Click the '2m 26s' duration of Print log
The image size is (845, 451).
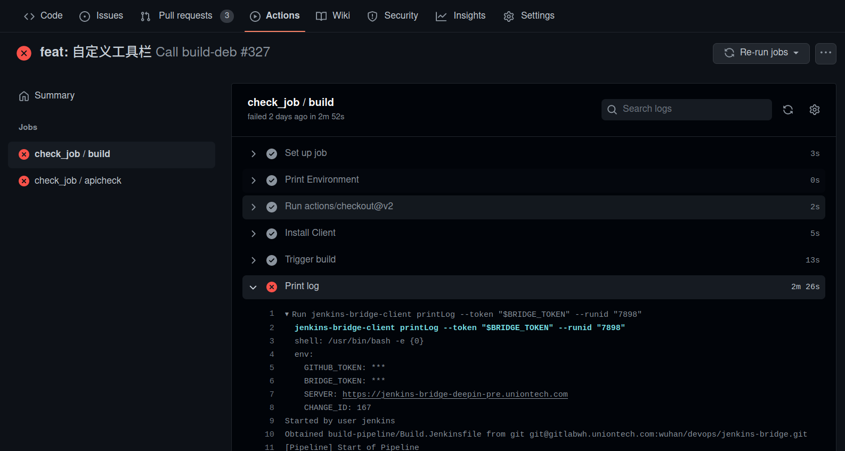coord(806,286)
